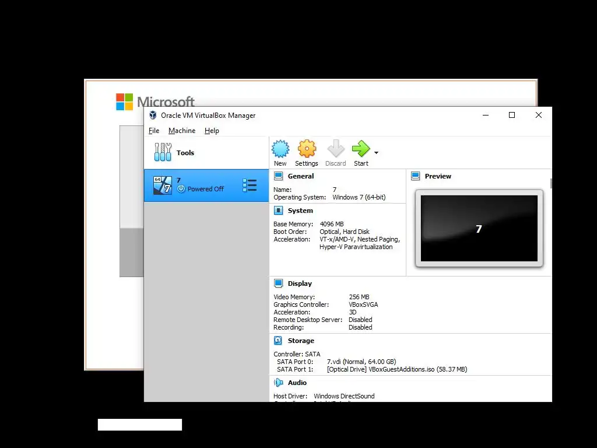Open the dropdown arrow next to Start

(x=376, y=153)
